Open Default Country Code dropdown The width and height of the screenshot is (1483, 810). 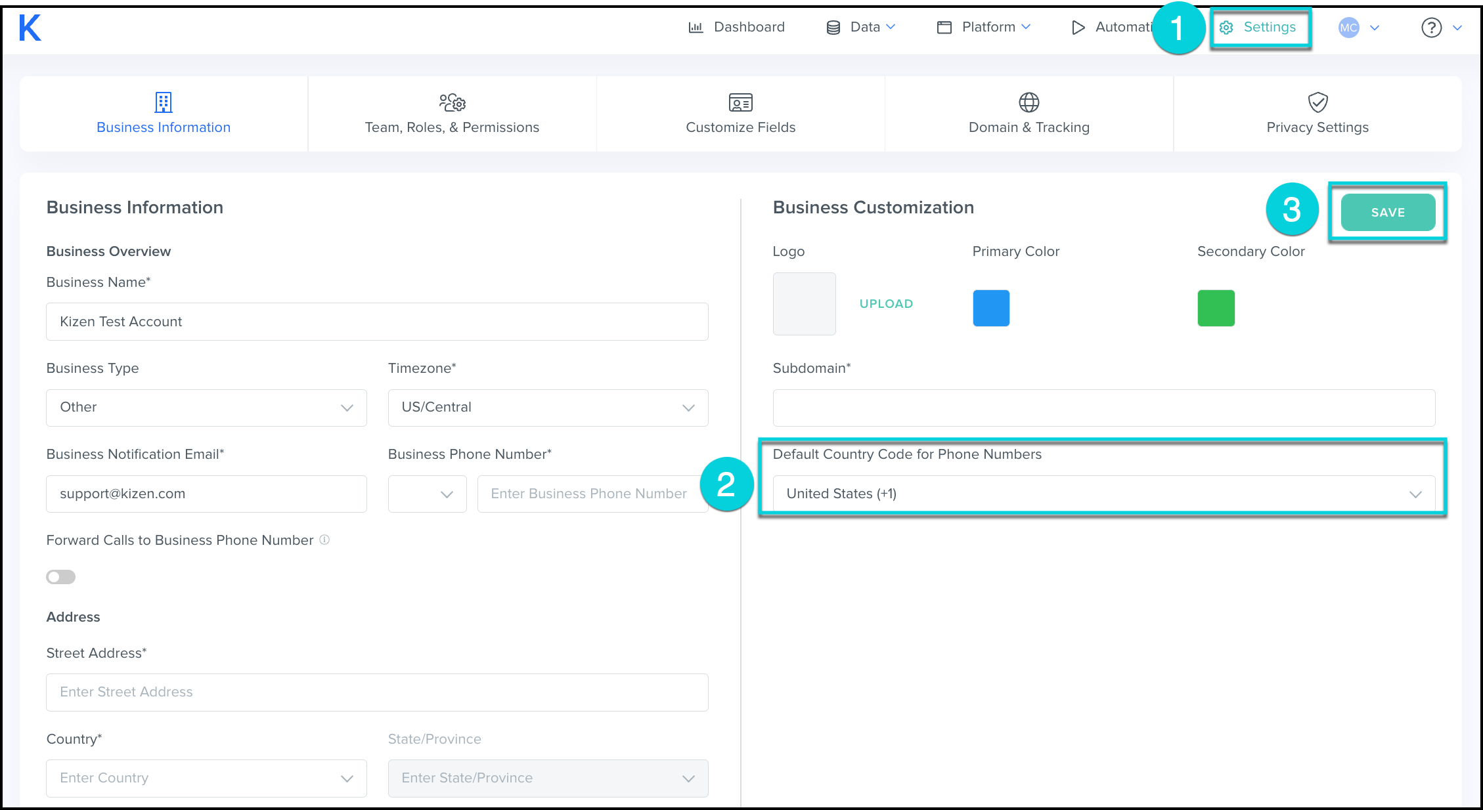click(1103, 494)
